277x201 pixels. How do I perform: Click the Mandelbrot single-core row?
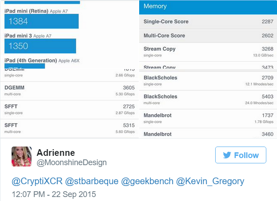pos(209,118)
